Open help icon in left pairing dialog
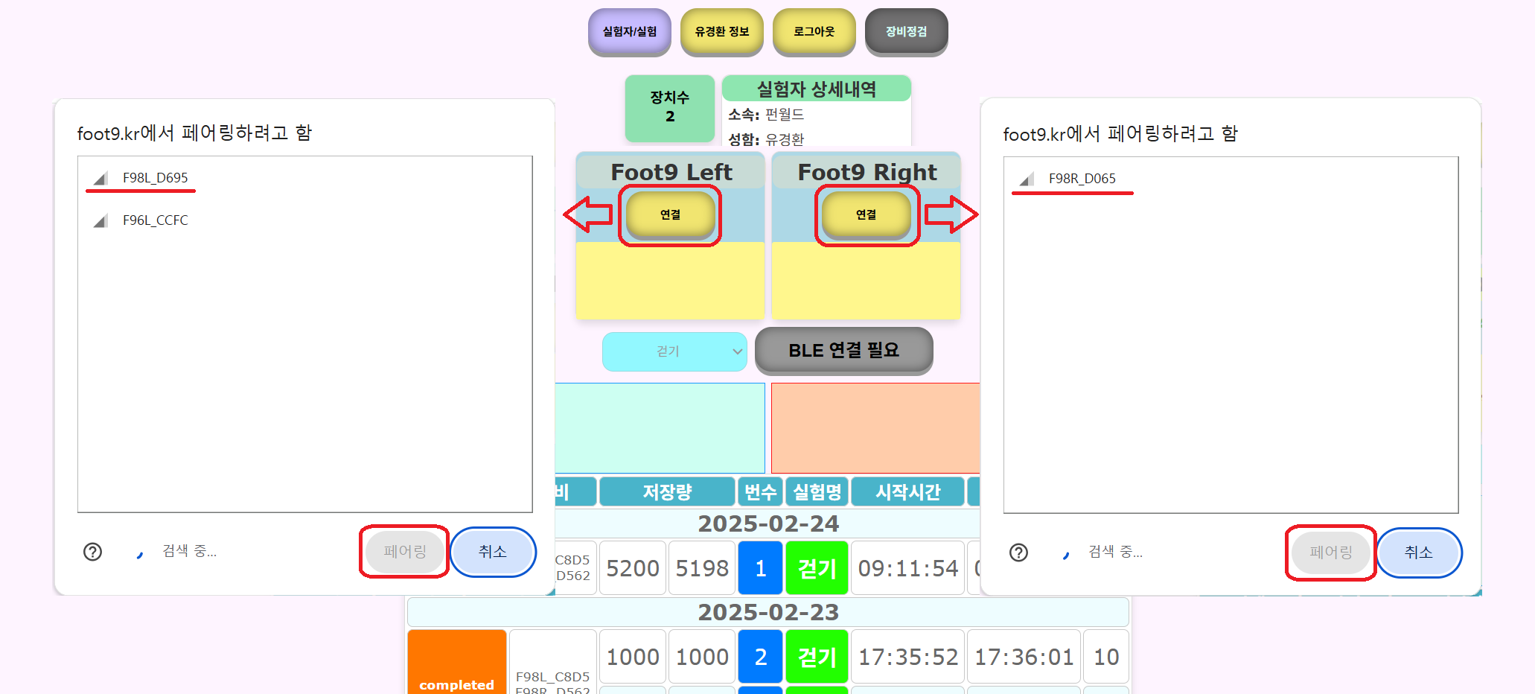This screenshot has width=1535, height=694. 92,552
